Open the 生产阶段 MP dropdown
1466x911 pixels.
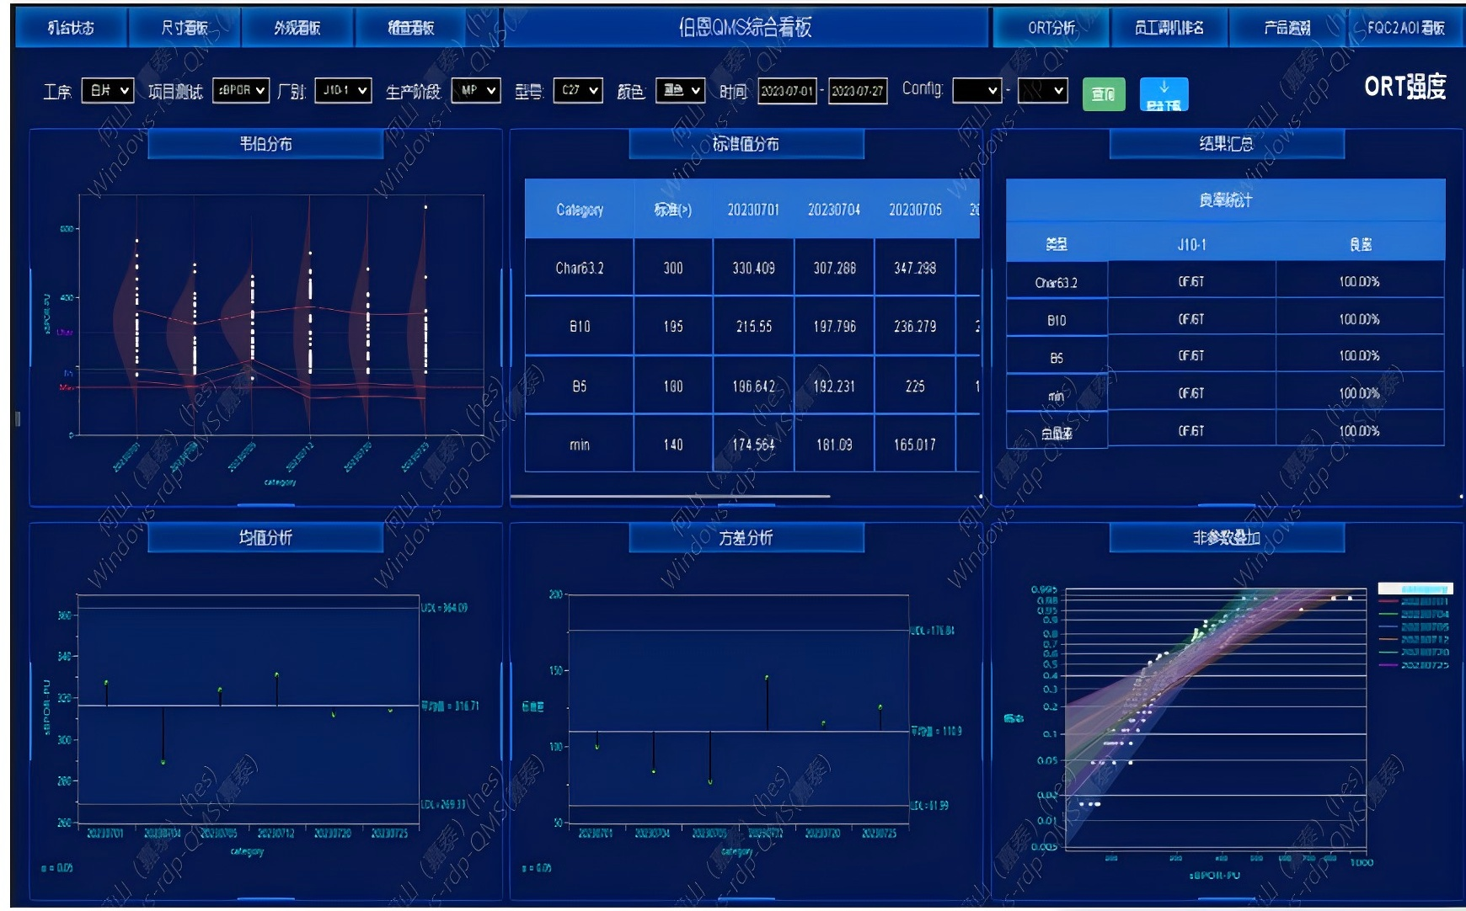point(476,90)
